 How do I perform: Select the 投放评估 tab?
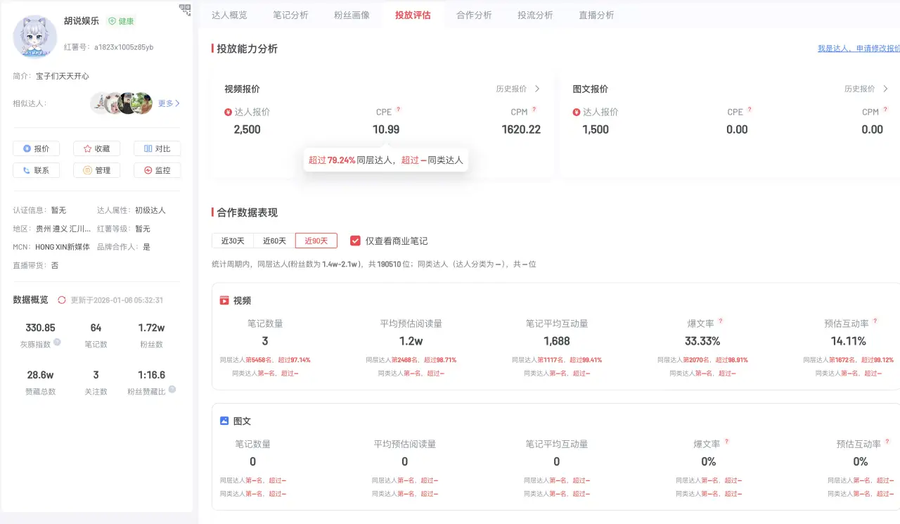tap(413, 15)
